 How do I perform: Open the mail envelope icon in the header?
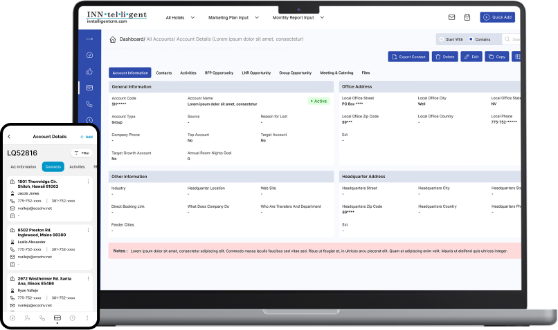[451, 17]
